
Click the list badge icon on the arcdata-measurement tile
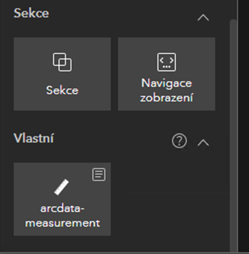pyautogui.click(x=99, y=174)
